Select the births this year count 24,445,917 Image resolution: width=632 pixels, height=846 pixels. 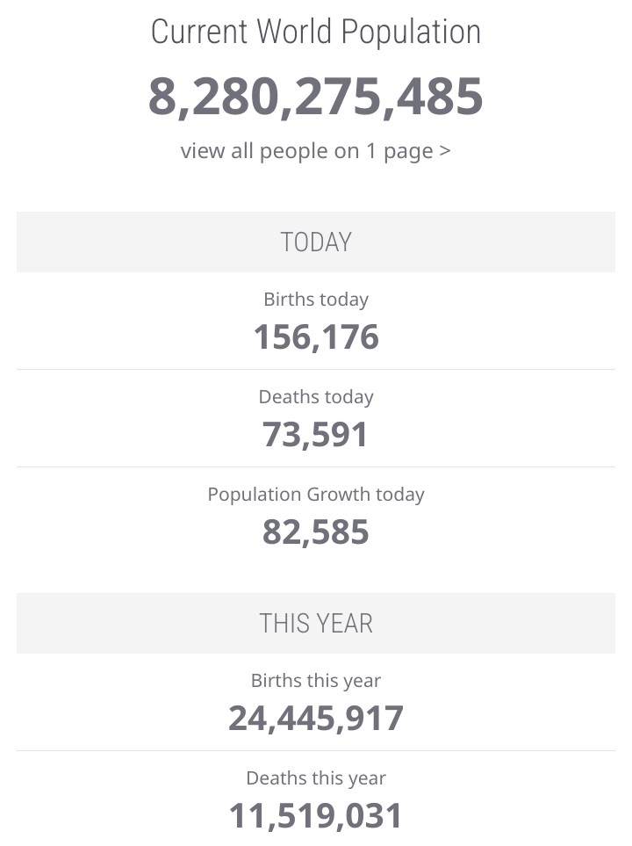pyautogui.click(x=316, y=719)
